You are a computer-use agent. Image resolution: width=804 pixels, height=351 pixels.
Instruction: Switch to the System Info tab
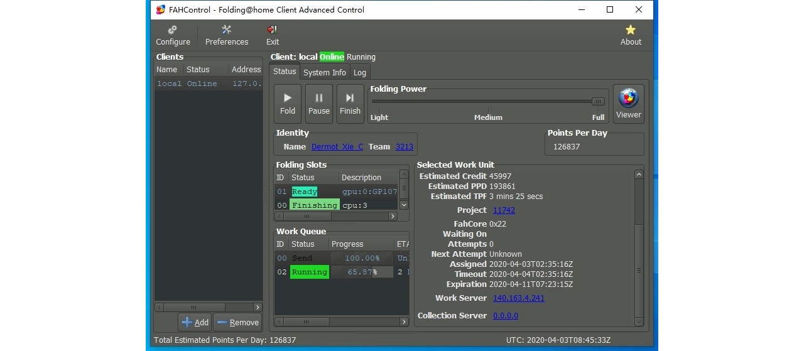point(325,72)
